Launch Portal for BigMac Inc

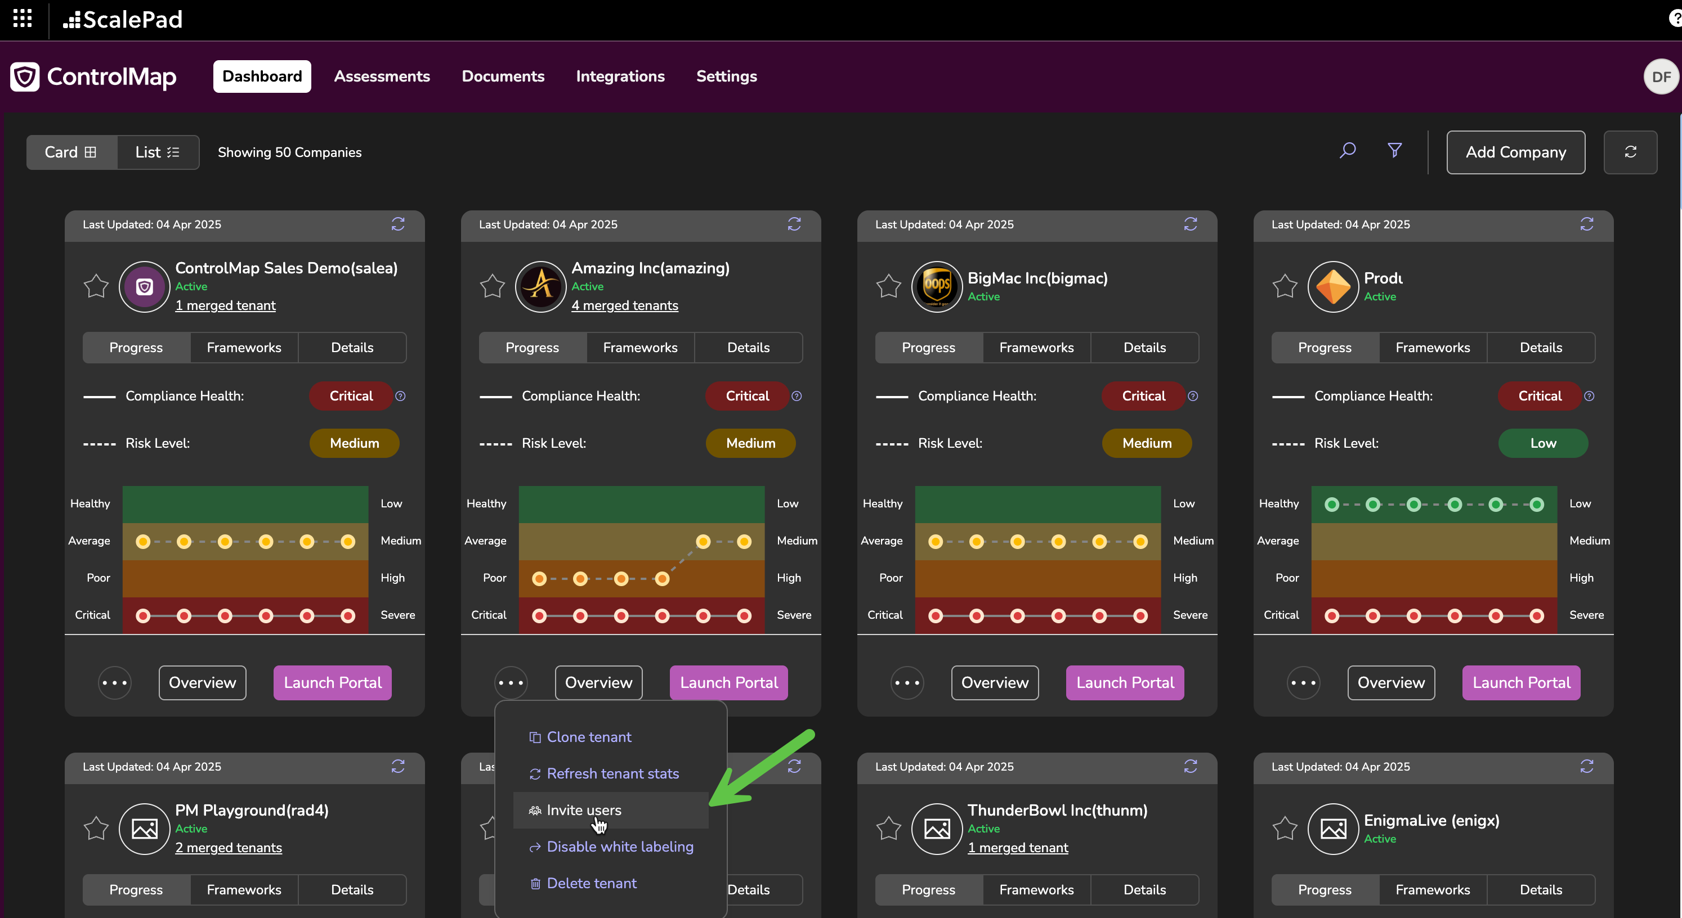click(x=1125, y=683)
